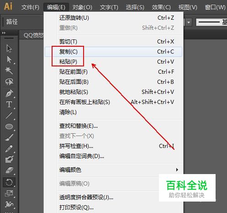The image size is (227, 213).
Task: Choose 拼写检查(H)... menu item
Action: [113, 146]
